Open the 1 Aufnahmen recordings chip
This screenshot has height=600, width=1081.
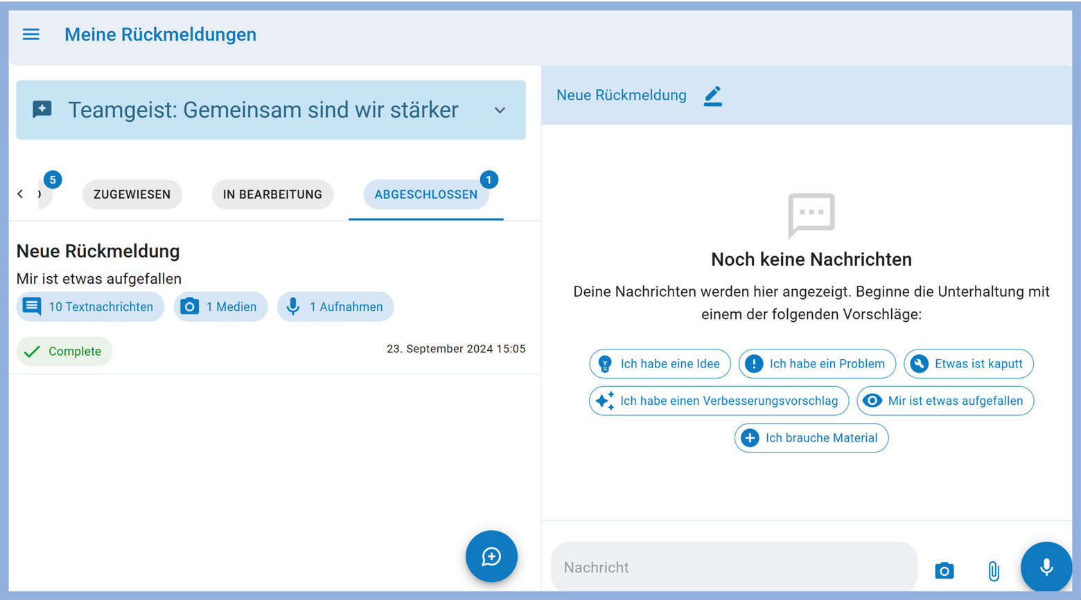tap(335, 307)
